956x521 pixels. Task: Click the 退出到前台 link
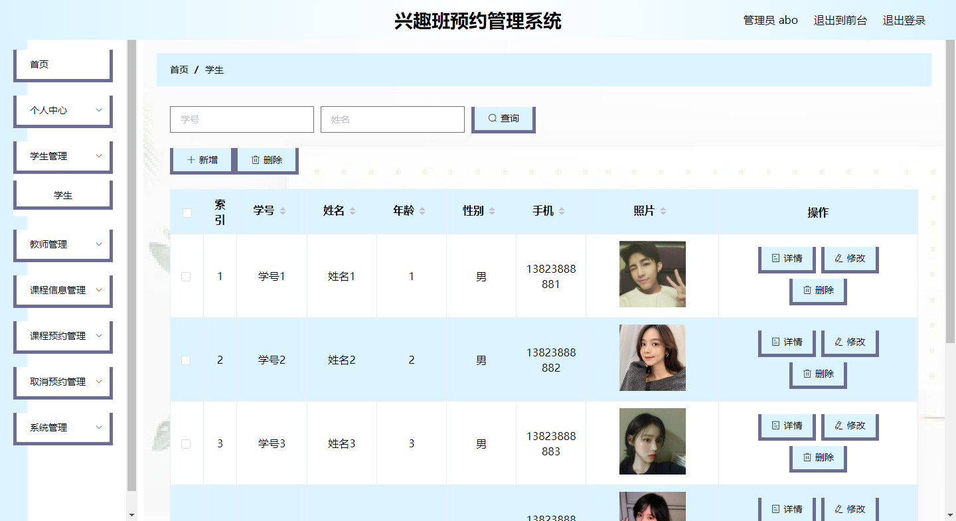(x=840, y=21)
